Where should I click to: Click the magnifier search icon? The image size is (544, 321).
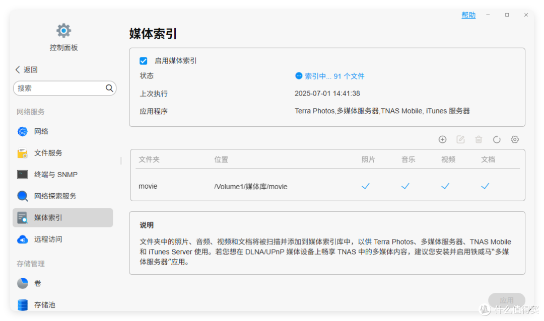coord(109,89)
